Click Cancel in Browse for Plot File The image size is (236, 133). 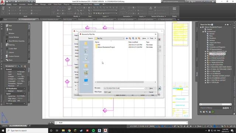151,92
